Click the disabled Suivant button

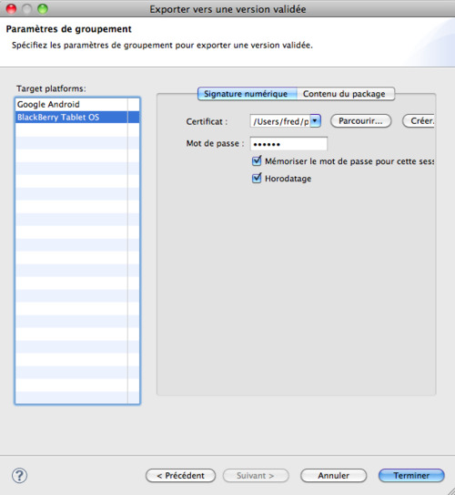pos(256,476)
